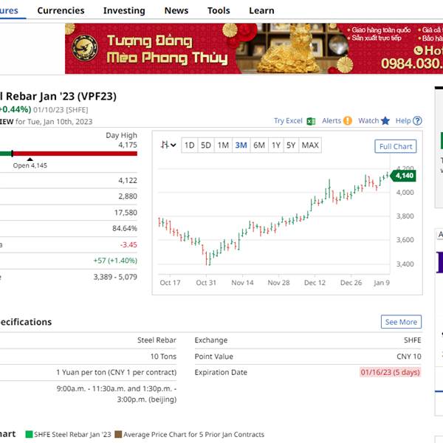Click the Dec 12 date label
443x443 pixels.
click(315, 283)
